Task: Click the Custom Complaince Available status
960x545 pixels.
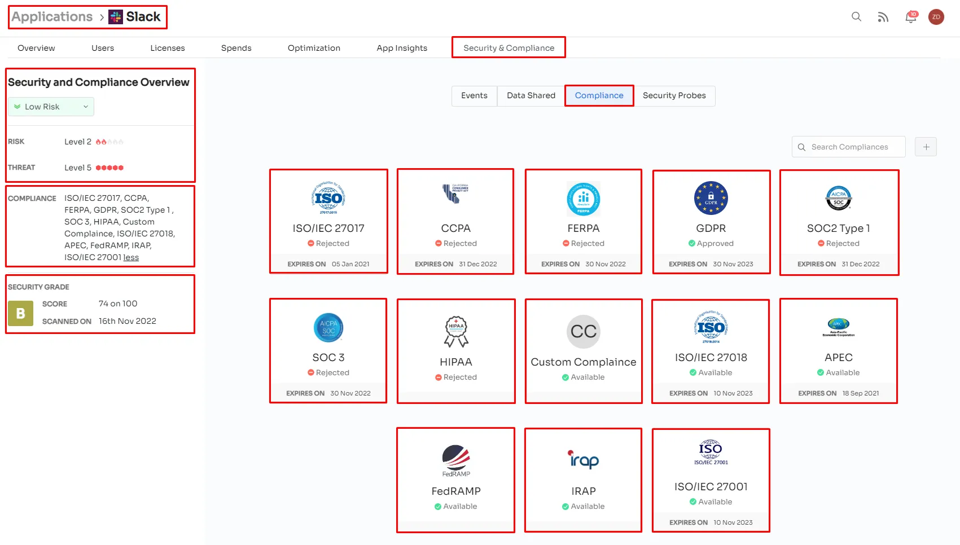Action: (x=584, y=377)
